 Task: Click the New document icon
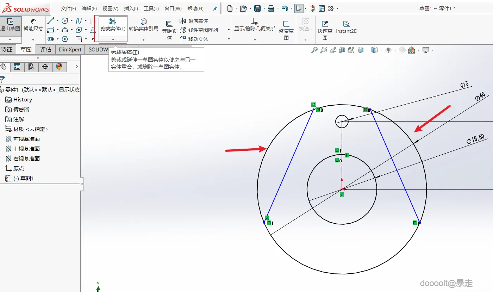point(230,8)
